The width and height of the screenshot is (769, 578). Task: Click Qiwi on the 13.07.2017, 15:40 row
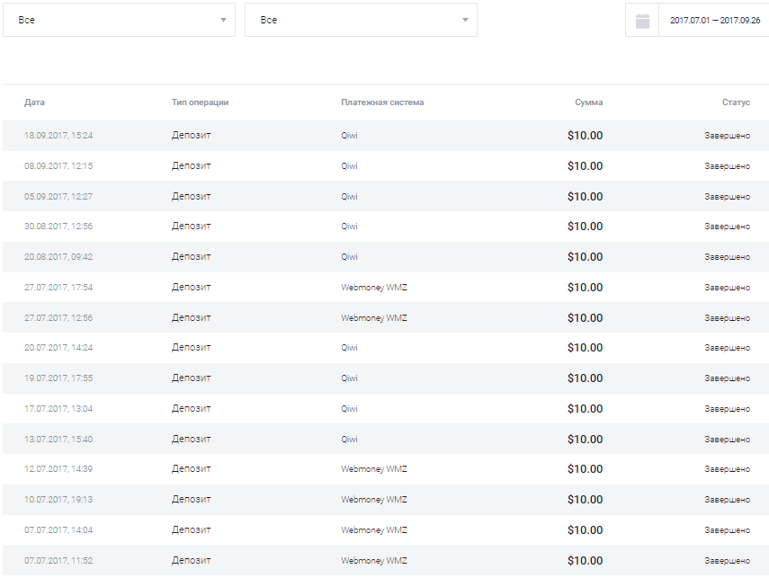(x=349, y=440)
